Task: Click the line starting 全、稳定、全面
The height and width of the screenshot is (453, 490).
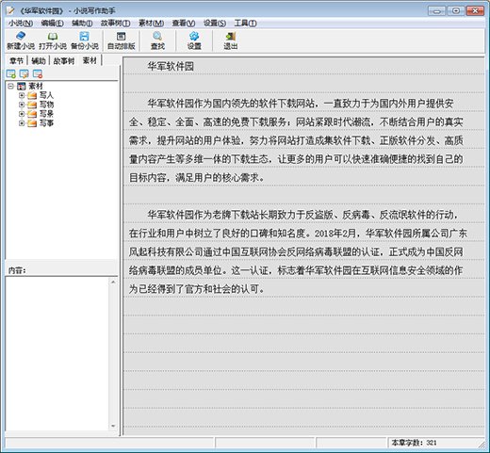Action: (296, 121)
